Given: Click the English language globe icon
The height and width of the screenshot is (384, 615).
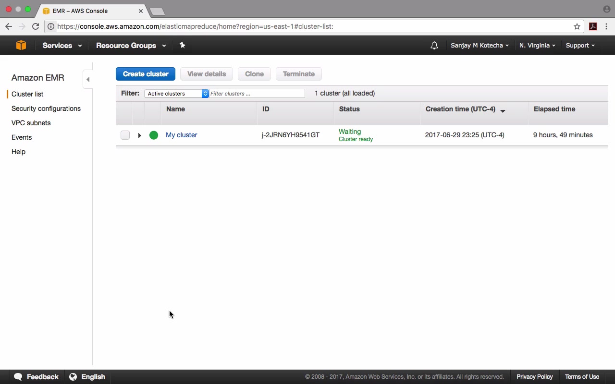Looking at the screenshot, I should click(73, 377).
